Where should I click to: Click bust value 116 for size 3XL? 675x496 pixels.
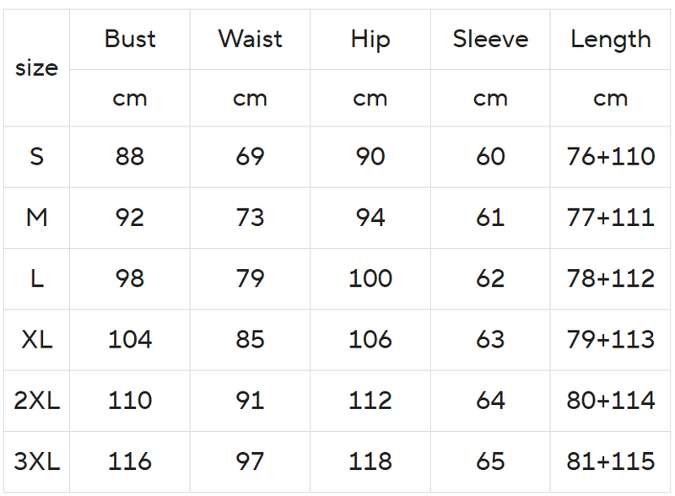point(130,461)
